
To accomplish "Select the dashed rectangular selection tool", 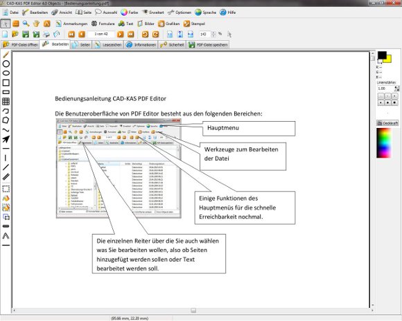I will [6, 189].
